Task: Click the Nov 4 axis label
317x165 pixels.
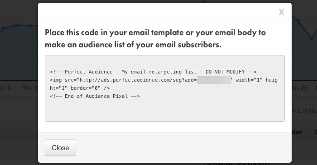Action: (5, 88)
